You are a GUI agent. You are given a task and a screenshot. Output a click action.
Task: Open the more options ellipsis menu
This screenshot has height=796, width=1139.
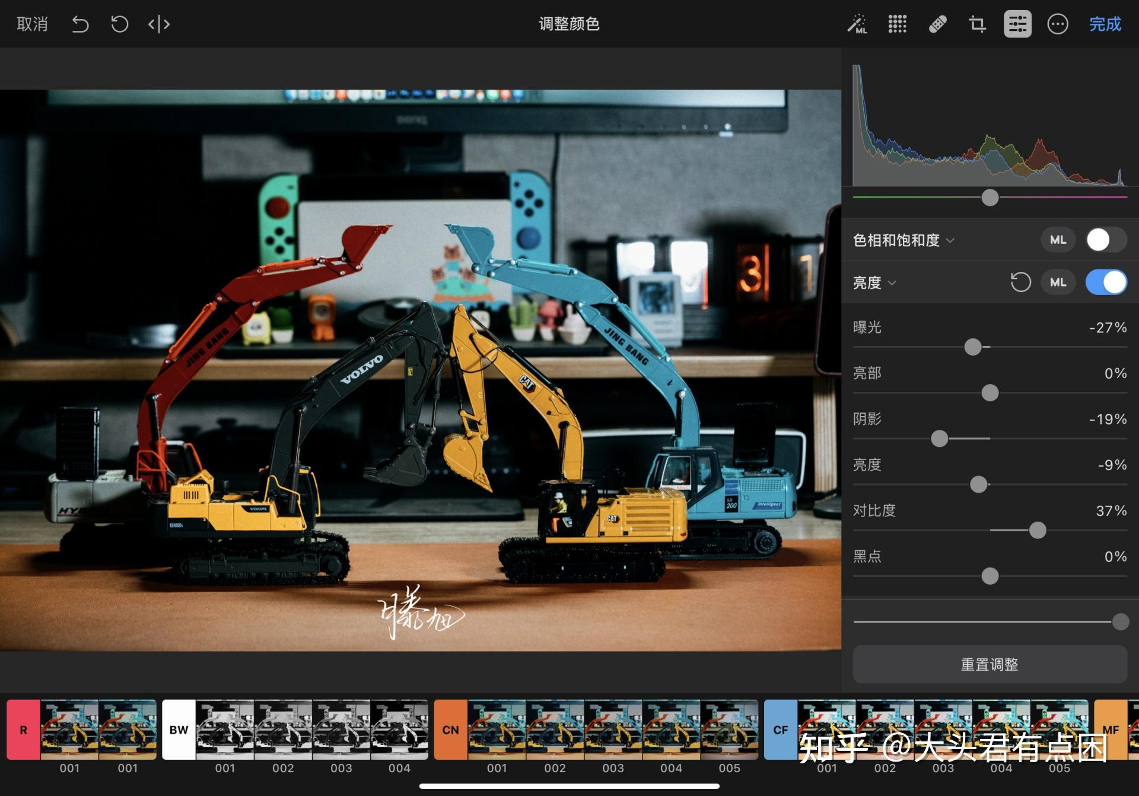pyautogui.click(x=1058, y=24)
